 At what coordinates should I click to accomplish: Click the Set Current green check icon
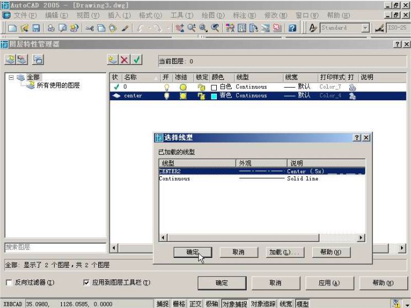(x=137, y=60)
